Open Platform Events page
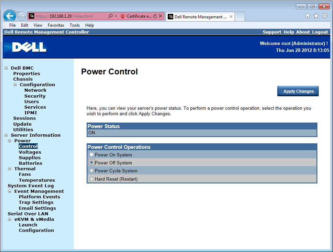 39,197
